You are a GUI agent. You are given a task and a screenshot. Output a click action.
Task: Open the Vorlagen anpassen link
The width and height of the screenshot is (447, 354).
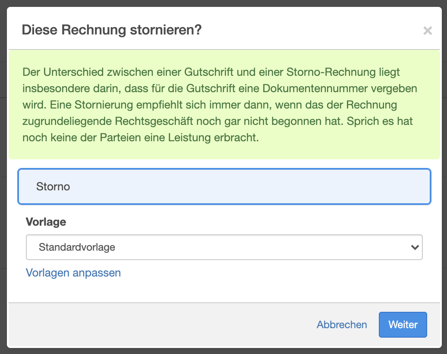[x=73, y=273]
